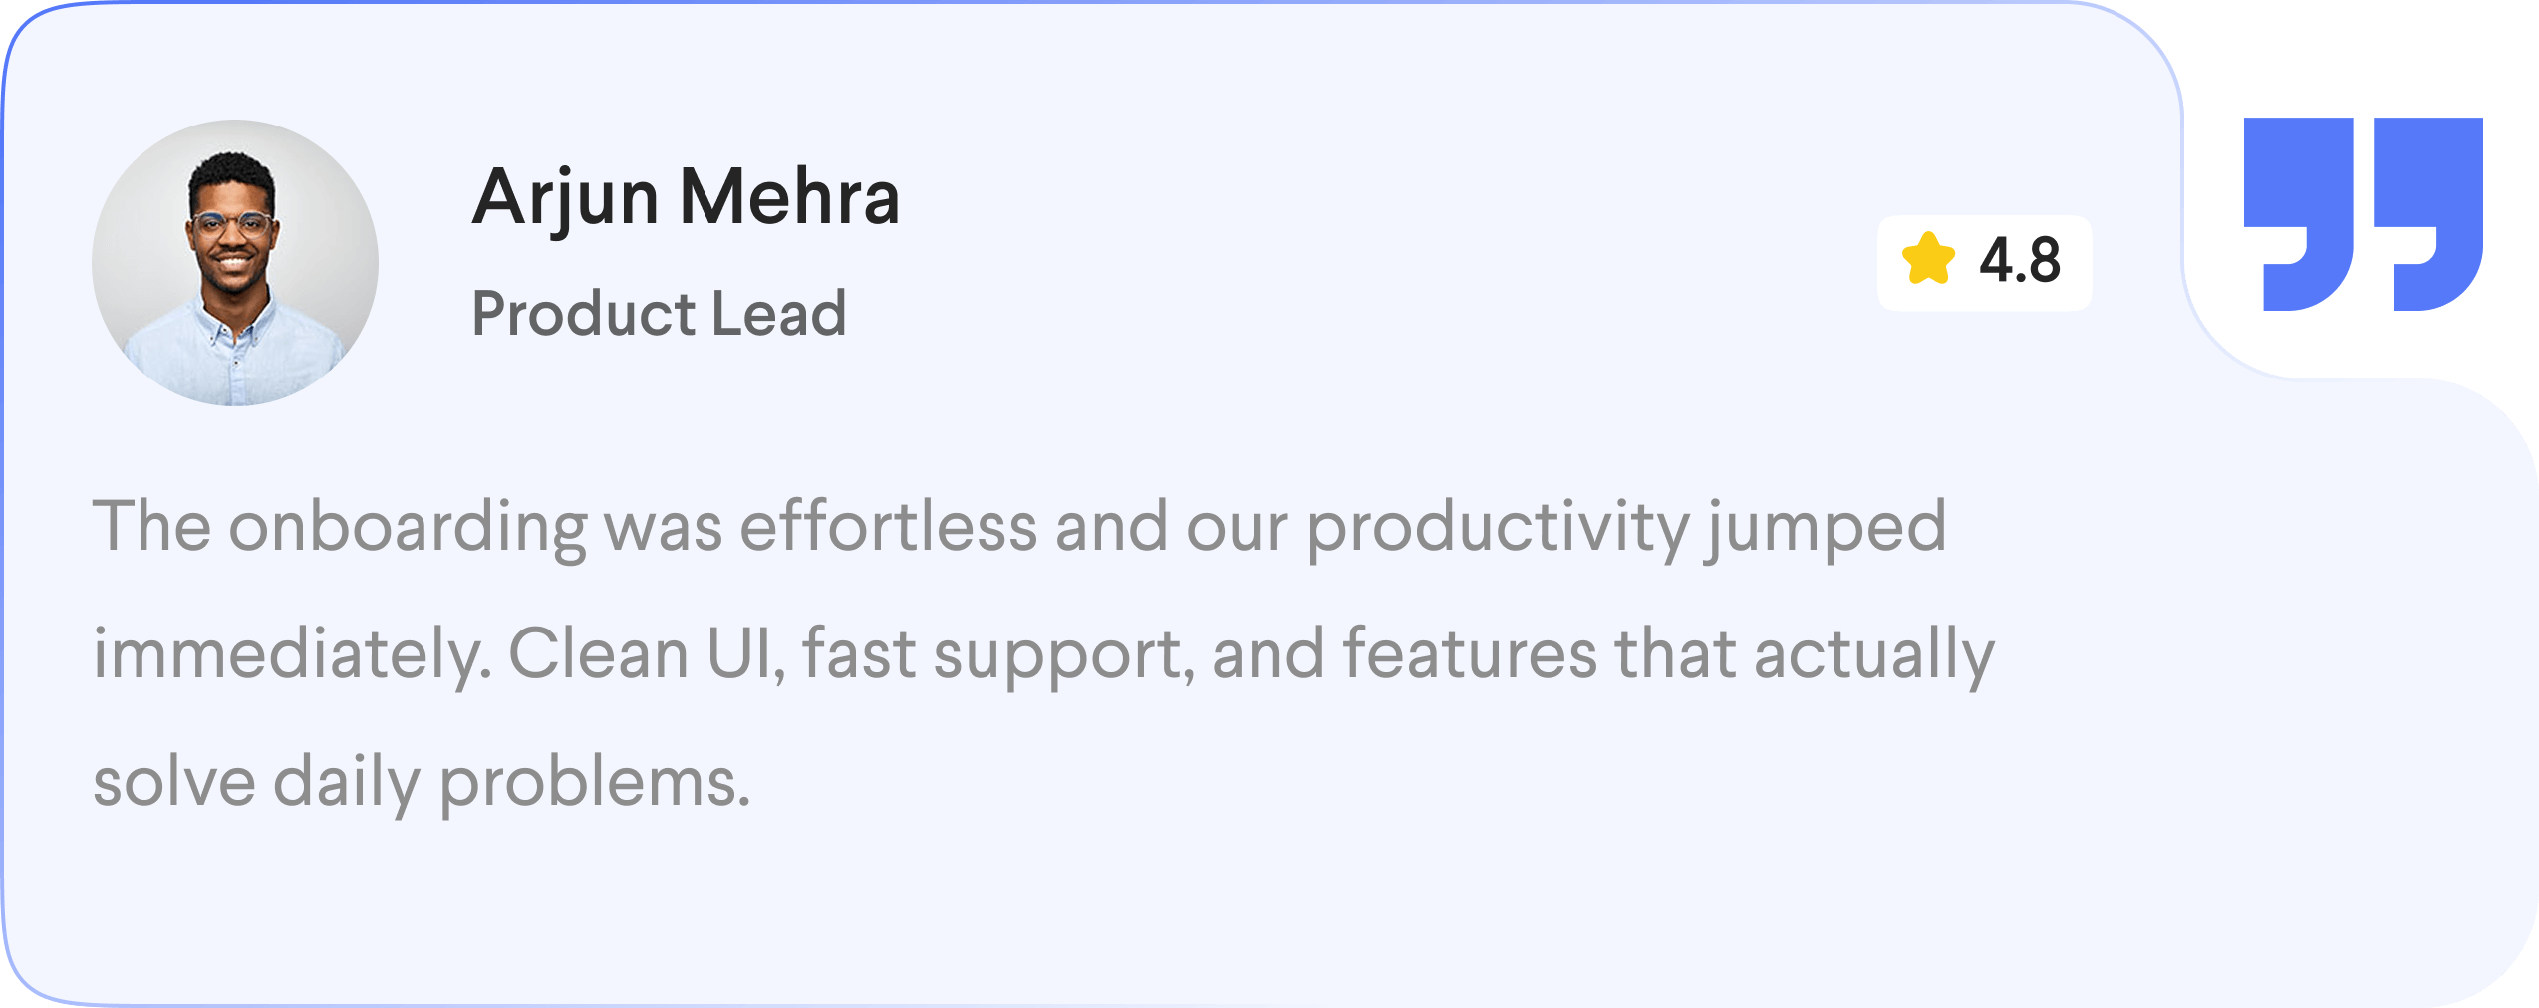
Task: Click the "fast support" phrase
Action: click(x=998, y=654)
